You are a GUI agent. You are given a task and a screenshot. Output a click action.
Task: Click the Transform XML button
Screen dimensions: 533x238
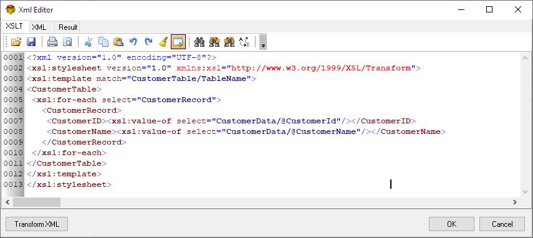tap(37, 224)
